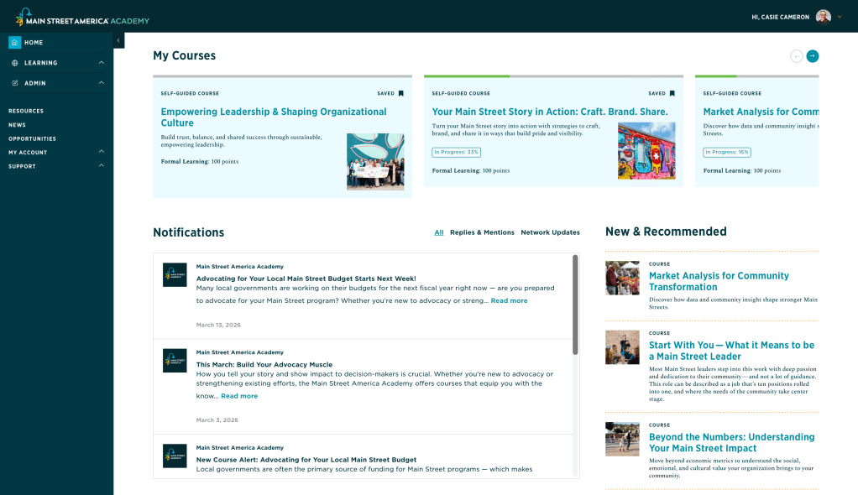Toggle saved bookmark on Your Main Street Story
Screen dimensions: 858x495
(672, 93)
